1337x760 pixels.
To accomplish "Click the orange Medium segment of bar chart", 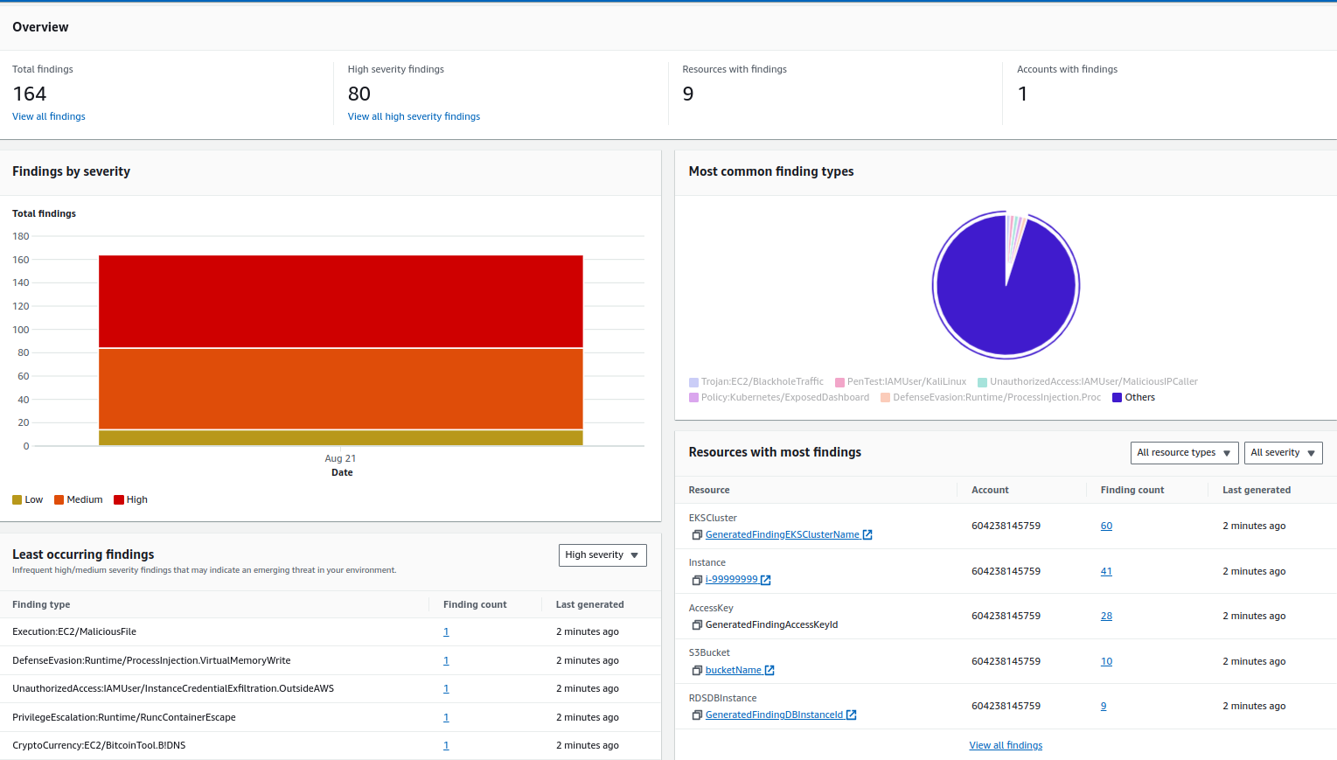I will pos(341,389).
